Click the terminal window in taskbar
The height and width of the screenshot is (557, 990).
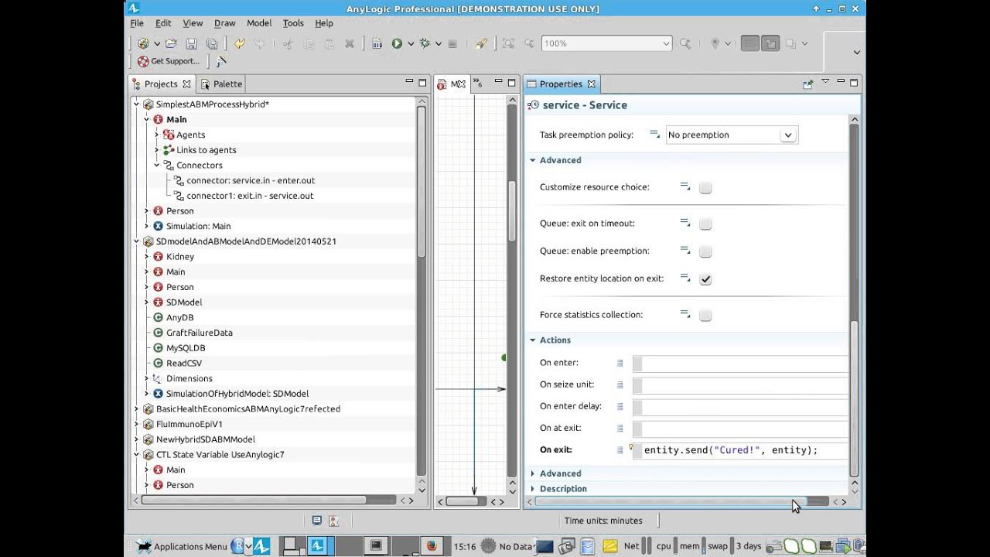[376, 545]
